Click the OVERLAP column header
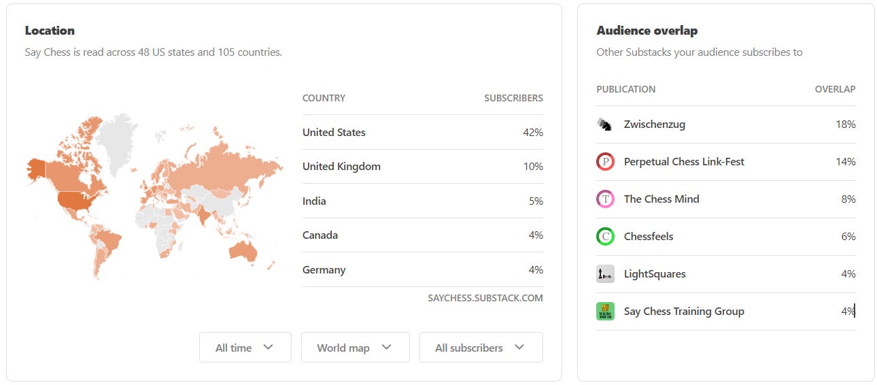The image size is (877, 385). (x=836, y=89)
